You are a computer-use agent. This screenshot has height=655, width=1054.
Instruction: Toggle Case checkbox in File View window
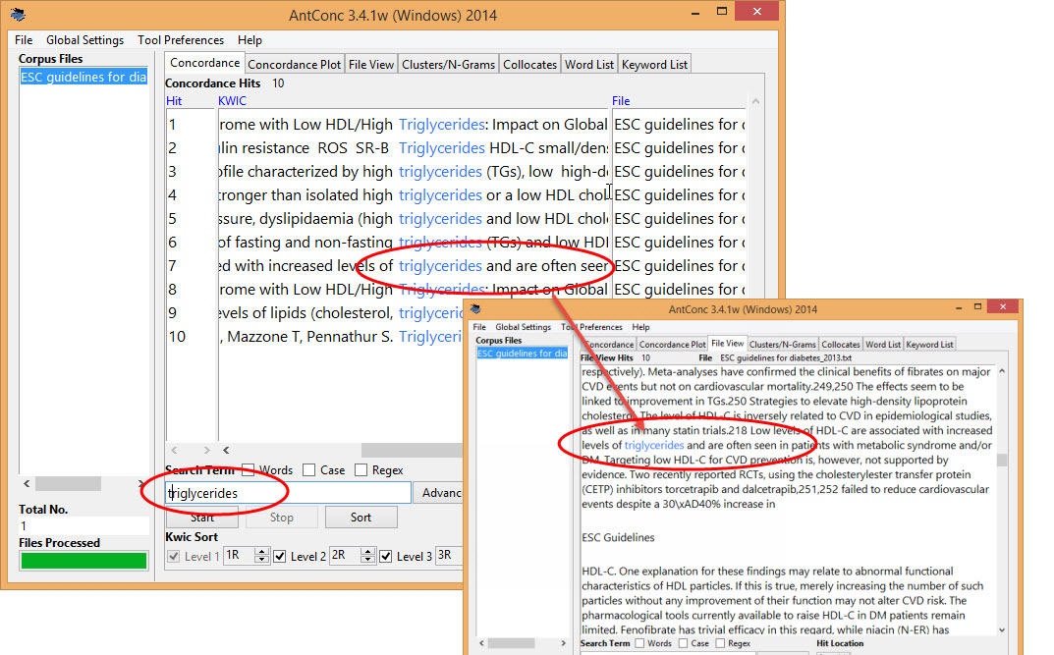tap(684, 643)
